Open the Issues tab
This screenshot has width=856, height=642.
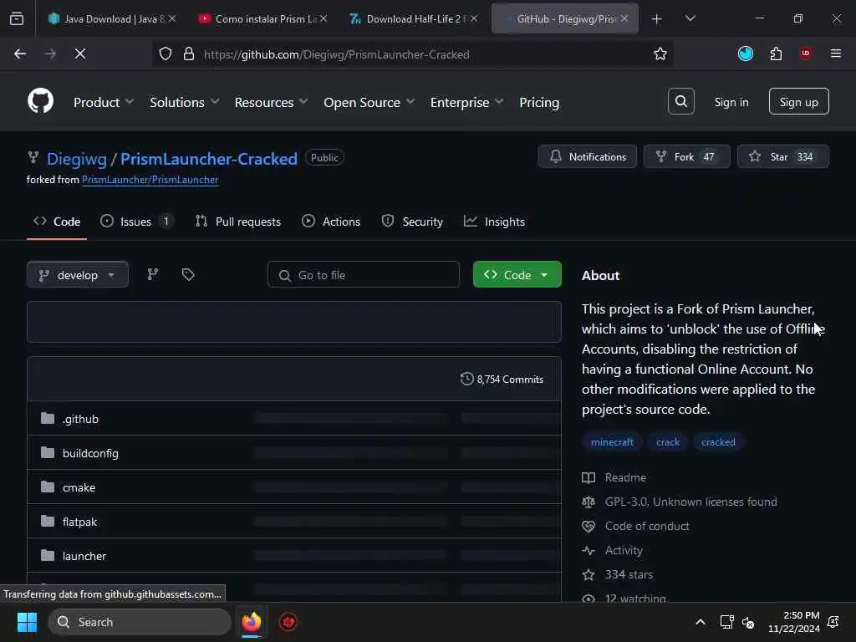point(136,221)
